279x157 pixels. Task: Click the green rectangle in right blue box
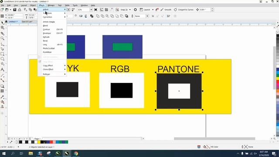(x=122, y=47)
